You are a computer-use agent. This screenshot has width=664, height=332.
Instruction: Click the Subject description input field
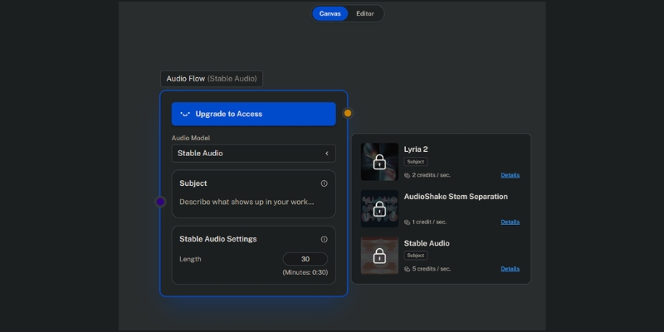coord(247,202)
